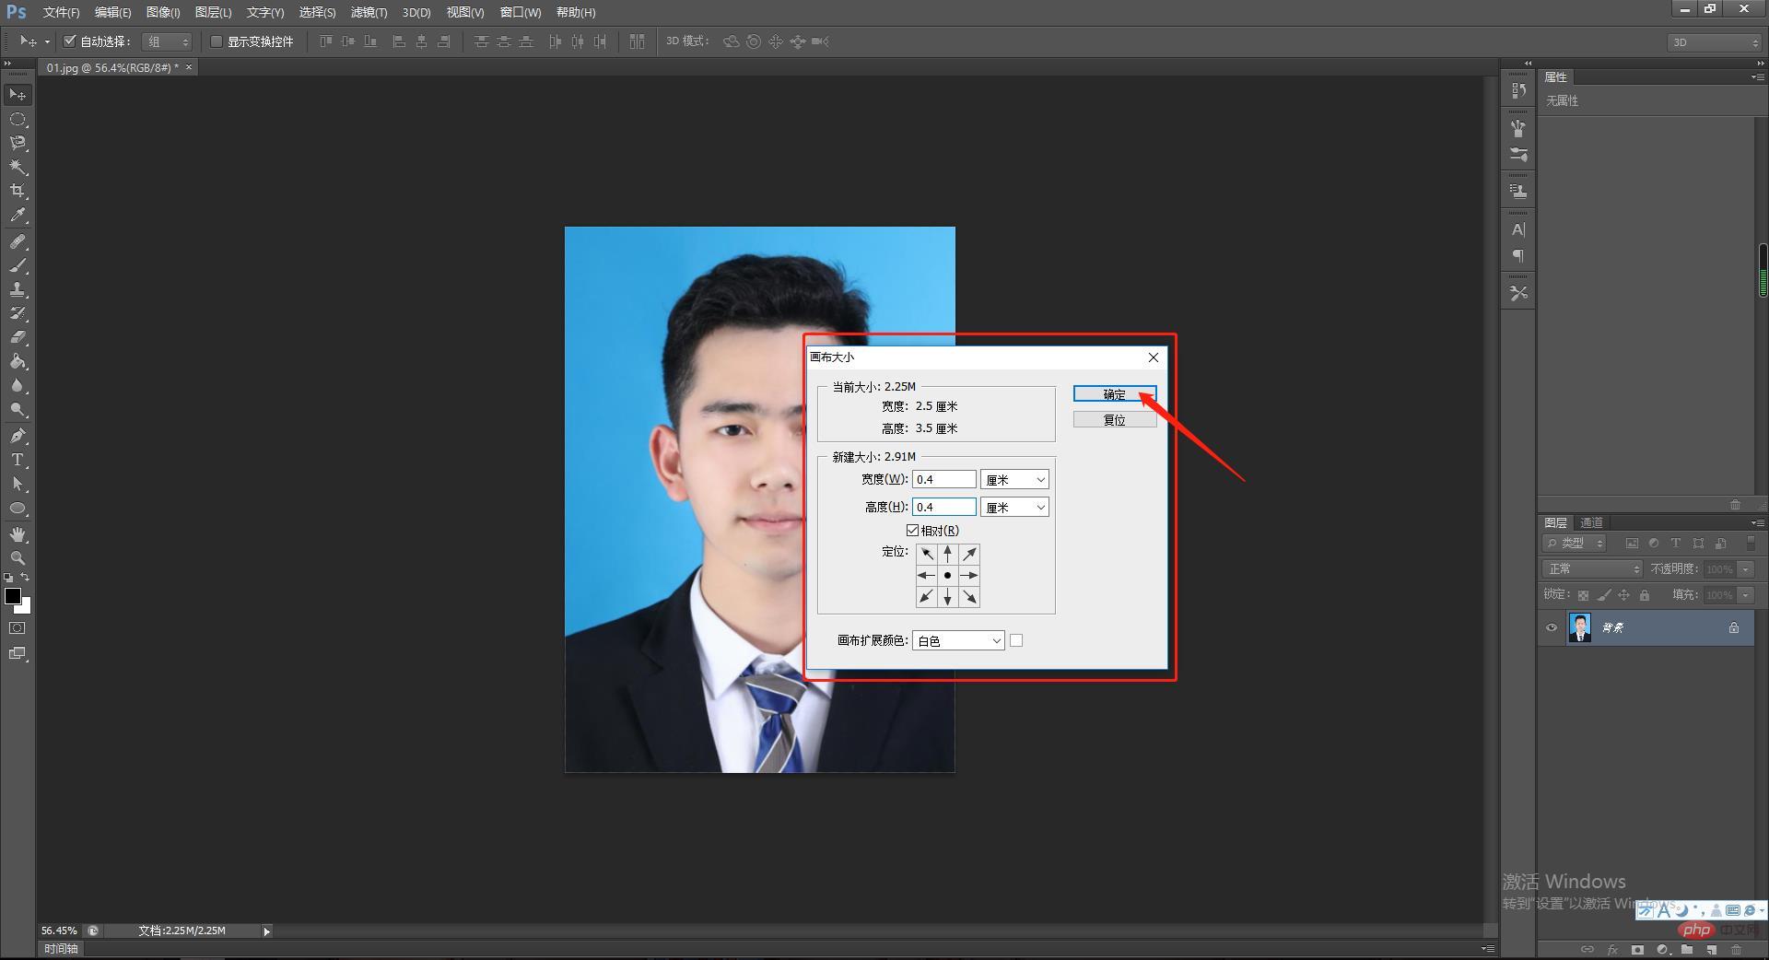This screenshot has width=1769, height=960.
Task: Select the History Brush tool
Action: click(18, 313)
